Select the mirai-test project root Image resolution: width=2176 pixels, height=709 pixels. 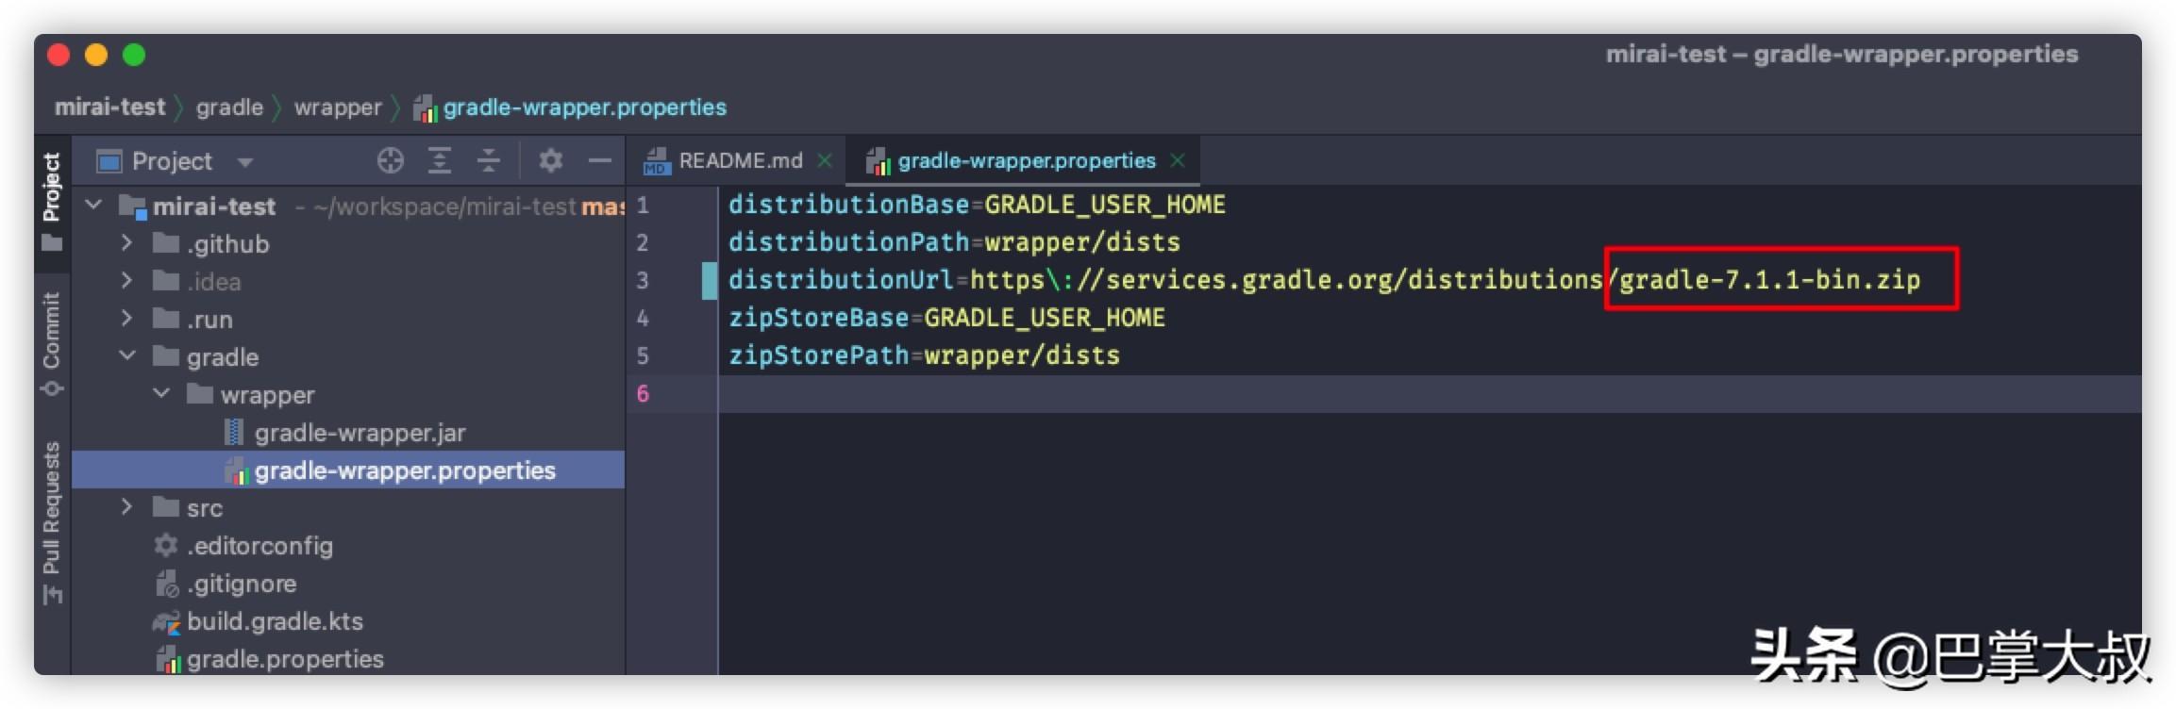[349, 206]
